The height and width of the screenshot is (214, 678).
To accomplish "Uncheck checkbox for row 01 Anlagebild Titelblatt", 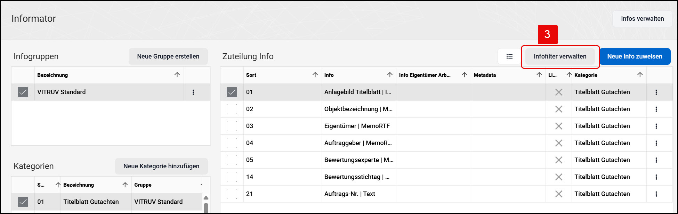I will tap(232, 92).
